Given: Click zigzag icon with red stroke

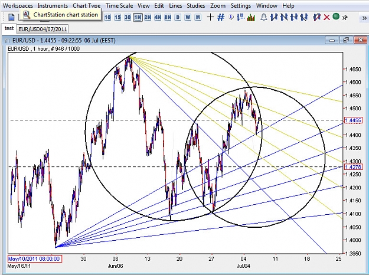Looking at the screenshot, I should tap(316, 17).
